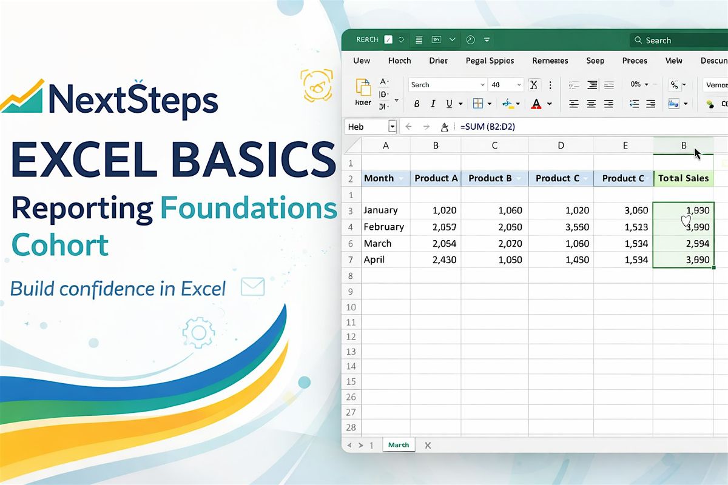Click the Italic I button

[433, 104]
